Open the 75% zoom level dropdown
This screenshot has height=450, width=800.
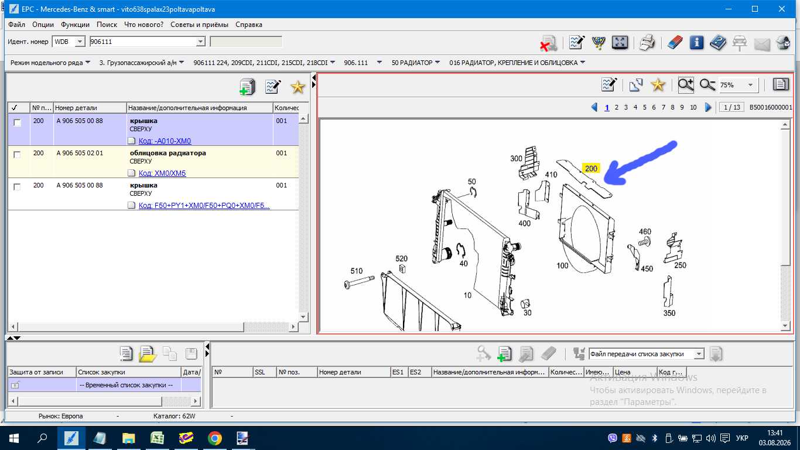[x=750, y=85]
